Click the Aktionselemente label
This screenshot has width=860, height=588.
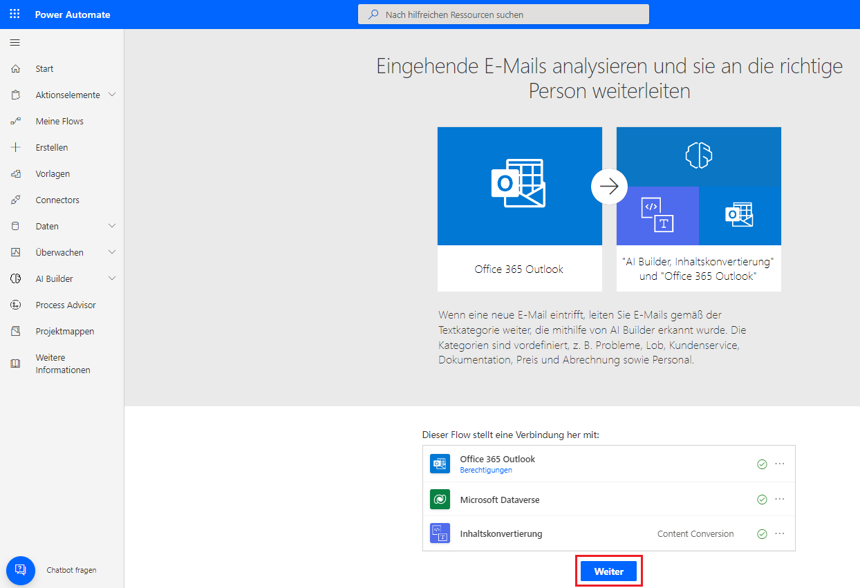pyautogui.click(x=68, y=95)
